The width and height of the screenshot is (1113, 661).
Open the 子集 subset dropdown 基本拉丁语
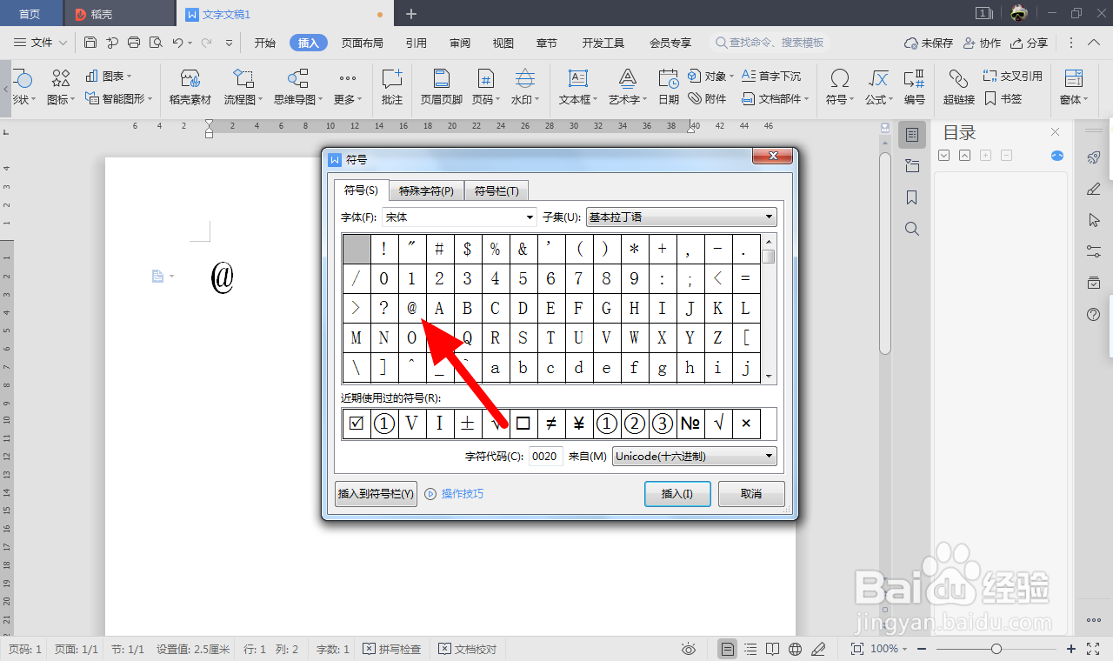(x=682, y=217)
